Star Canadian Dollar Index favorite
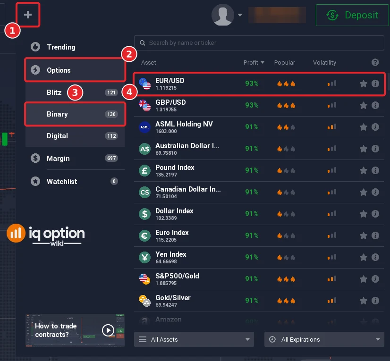The image size is (390, 361). [364, 192]
